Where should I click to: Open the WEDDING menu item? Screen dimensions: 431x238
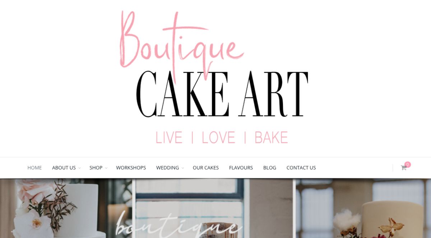(167, 168)
